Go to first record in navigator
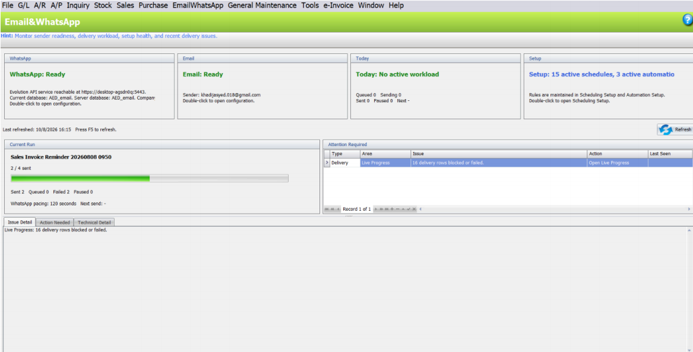This screenshot has height=352, width=693. coord(327,209)
